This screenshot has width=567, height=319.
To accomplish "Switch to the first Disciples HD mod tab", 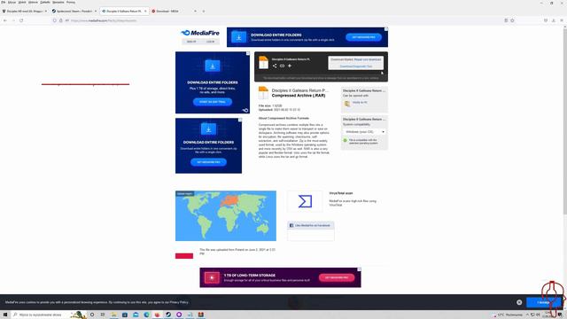I will (x=24, y=12).
